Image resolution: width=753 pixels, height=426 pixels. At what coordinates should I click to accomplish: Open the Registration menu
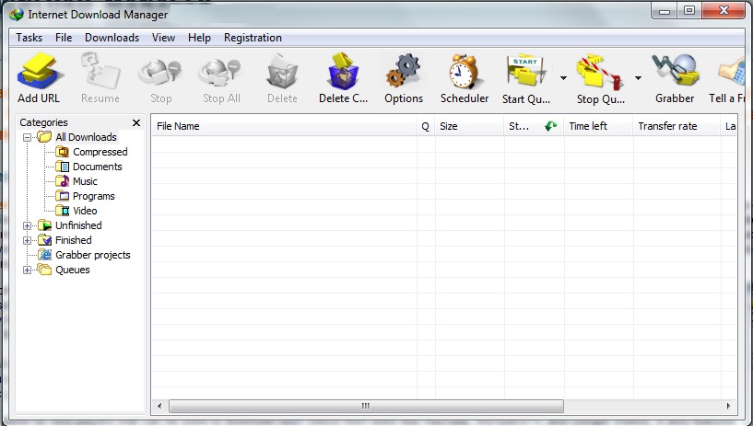(253, 38)
